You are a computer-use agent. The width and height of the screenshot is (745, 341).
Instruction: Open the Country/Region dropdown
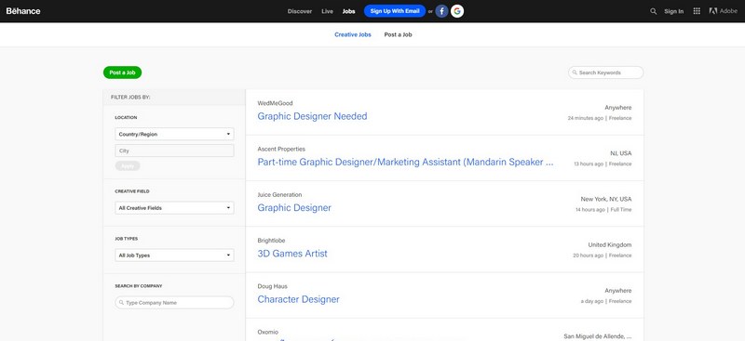tap(174, 134)
